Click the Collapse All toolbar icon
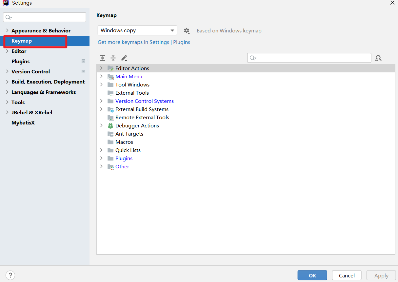The image size is (398, 282). (x=113, y=58)
